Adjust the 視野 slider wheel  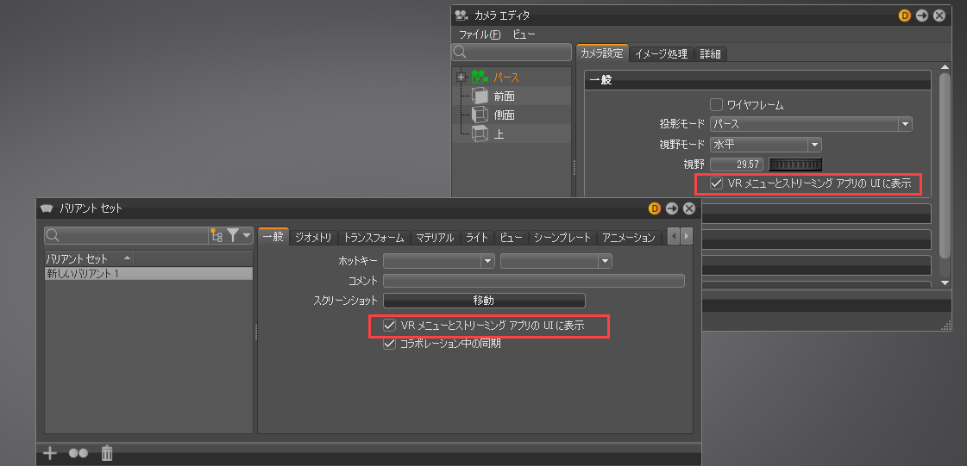click(795, 165)
